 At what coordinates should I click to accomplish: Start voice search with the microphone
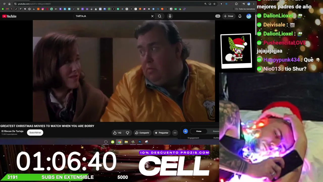tap(170, 16)
